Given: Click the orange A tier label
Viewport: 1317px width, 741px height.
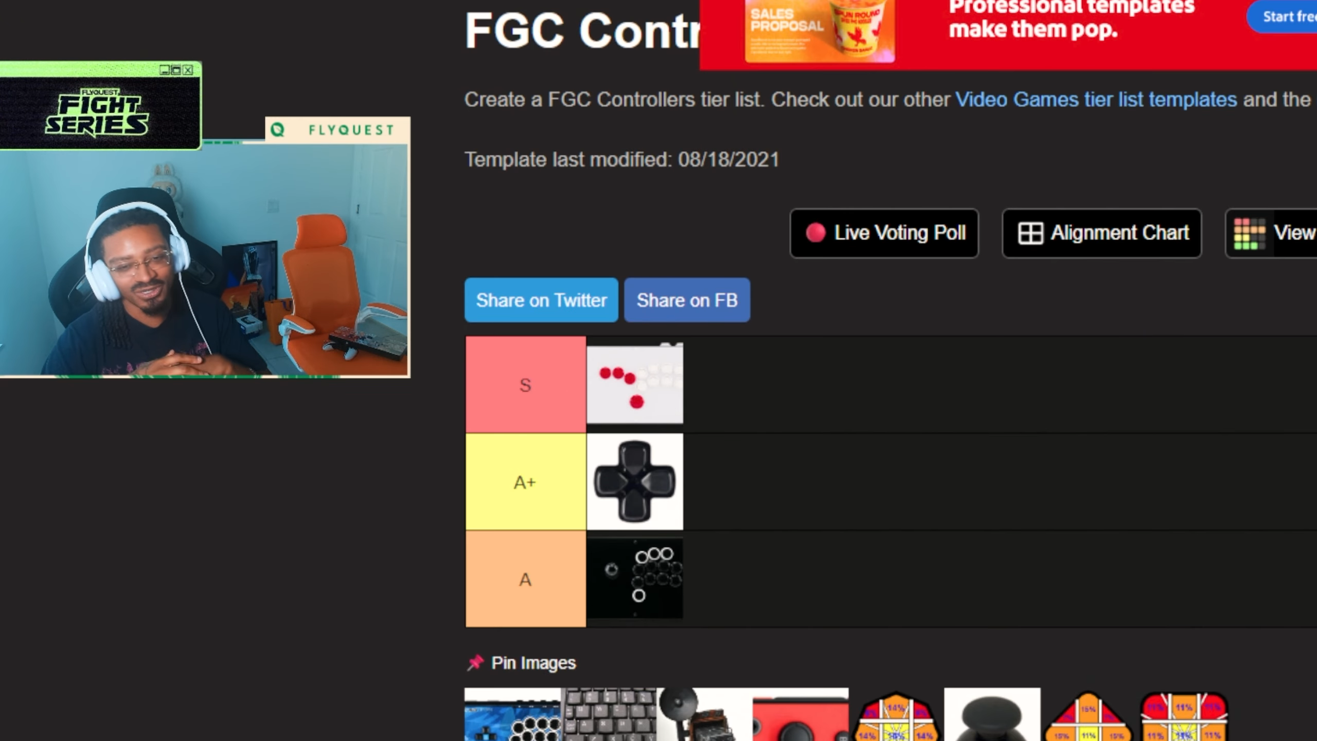Looking at the screenshot, I should tap(525, 579).
